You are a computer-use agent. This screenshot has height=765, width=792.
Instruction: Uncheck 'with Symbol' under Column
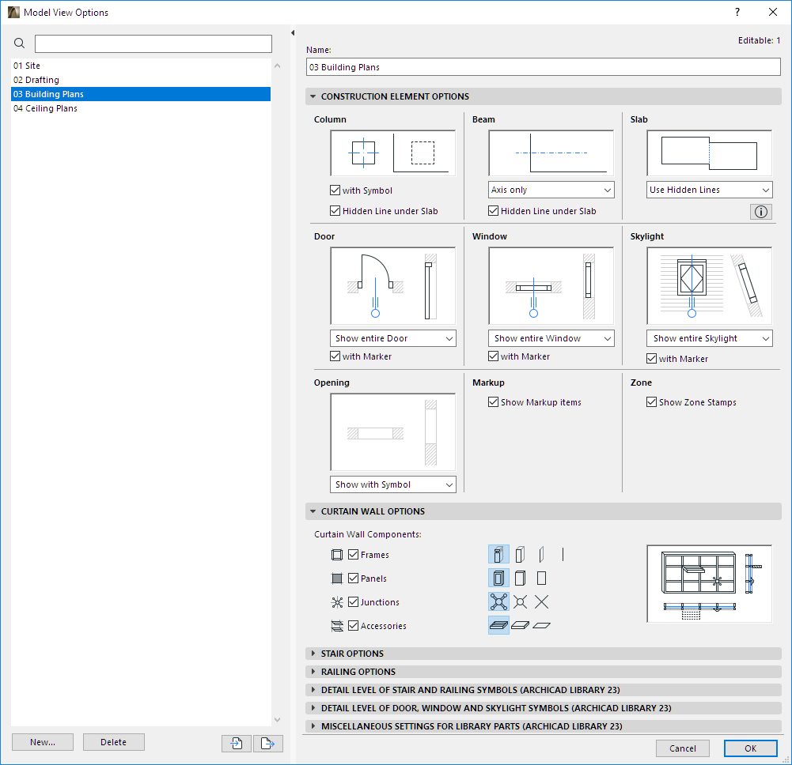[335, 190]
